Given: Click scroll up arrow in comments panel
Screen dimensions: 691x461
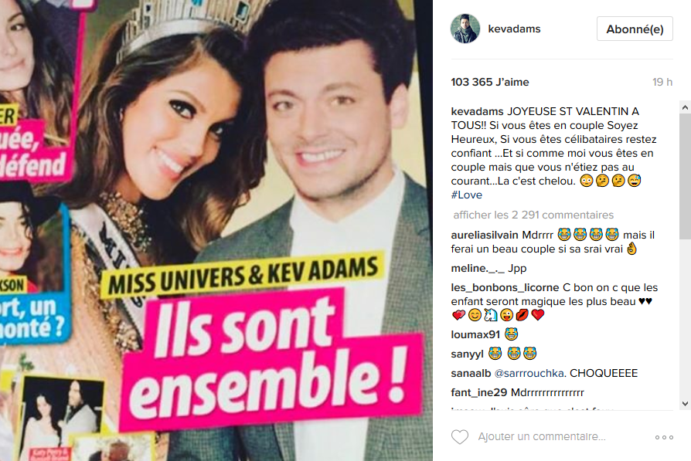Looking at the screenshot, I should tap(685, 107).
